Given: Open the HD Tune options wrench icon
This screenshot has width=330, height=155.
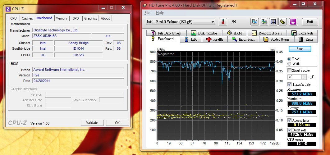Looking at the screenshot, I should (x=283, y=22).
